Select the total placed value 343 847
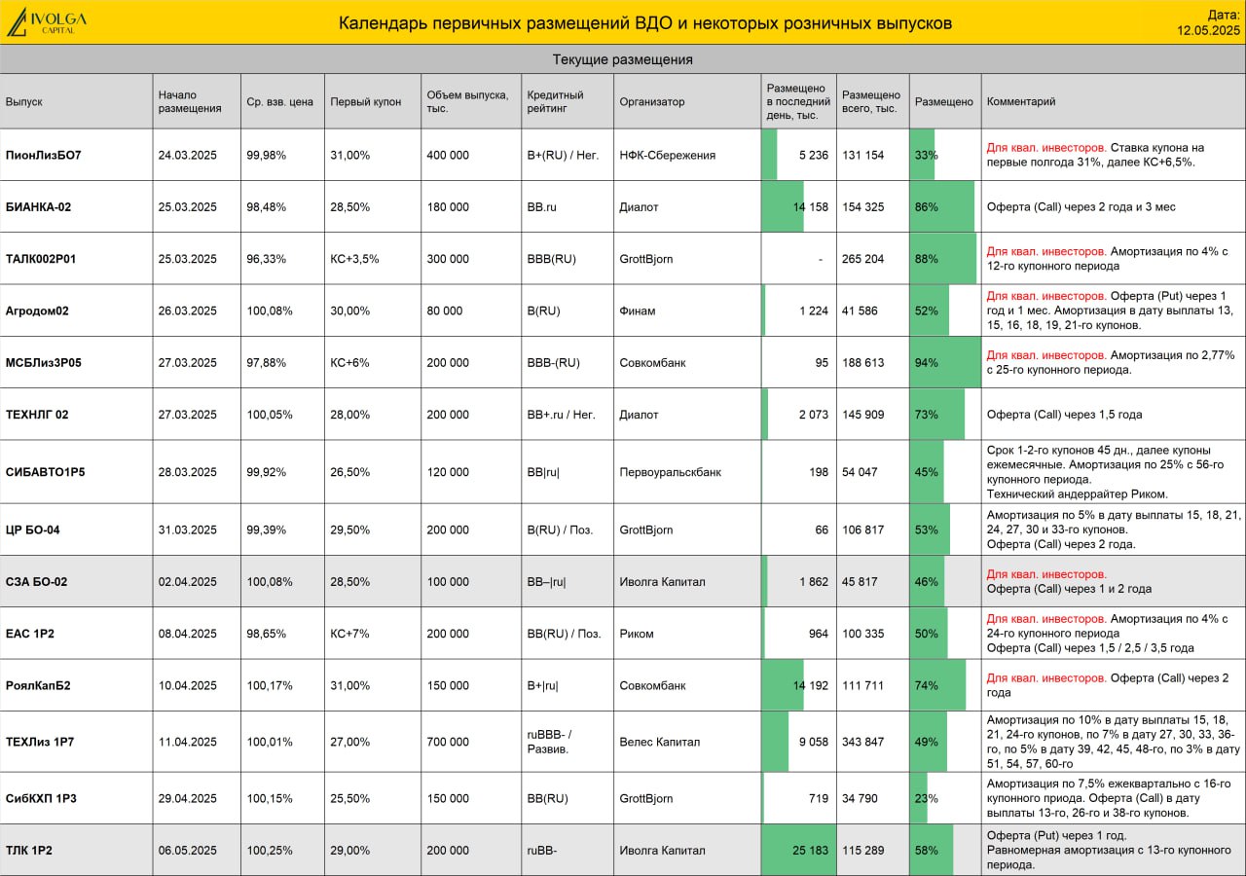The height and width of the screenshot is (876, 1246). 863,742
